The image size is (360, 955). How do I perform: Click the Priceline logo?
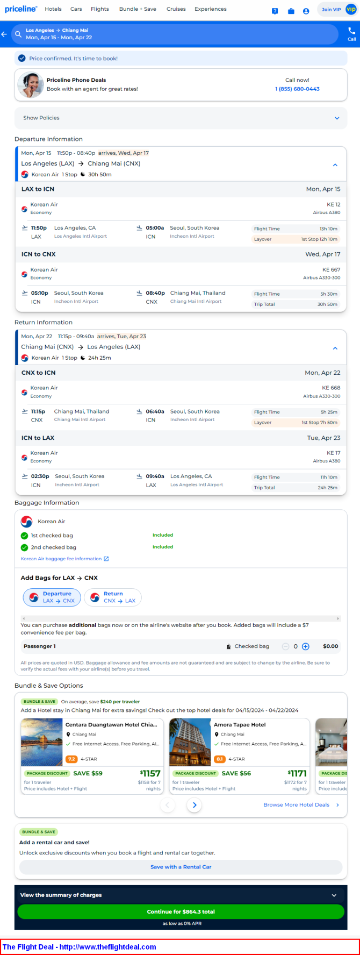click(x=21, y=9)
